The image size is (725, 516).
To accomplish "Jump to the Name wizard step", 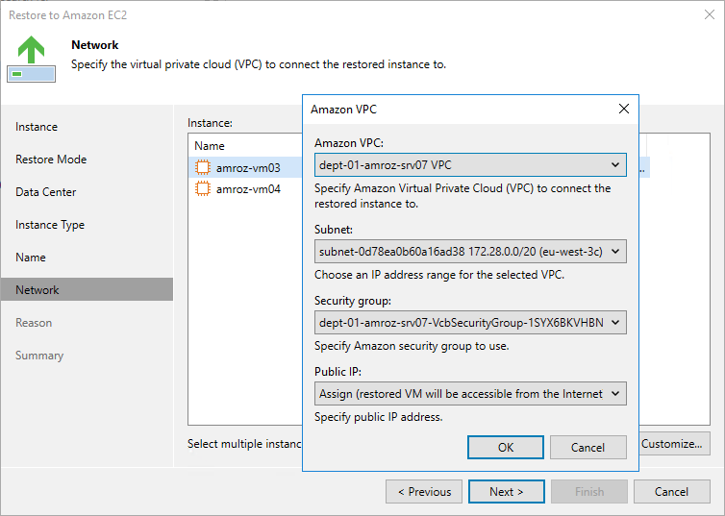I will (31, 258).
